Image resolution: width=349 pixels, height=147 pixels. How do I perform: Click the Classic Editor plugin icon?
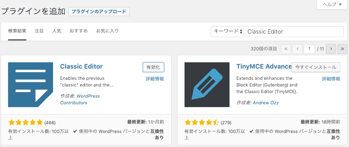(31, 85)
